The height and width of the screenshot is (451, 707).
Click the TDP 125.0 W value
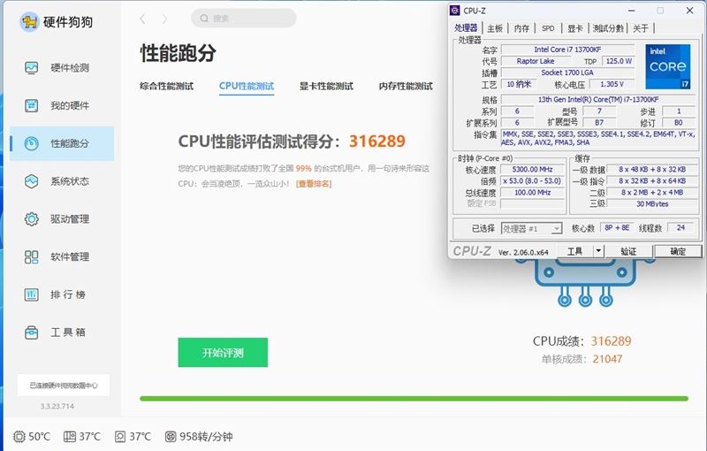pyautogui.click(x=619, y=61)
